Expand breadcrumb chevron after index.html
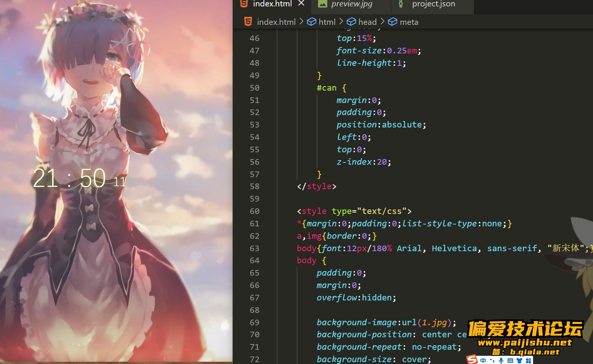Image resolution: width=593 pixels, height=364 pixels. (x=301, y=21)
